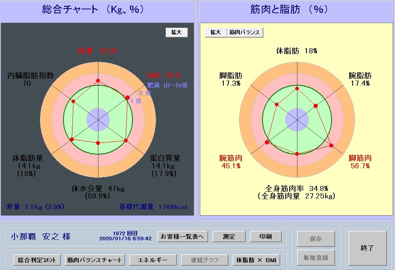Click the 全身筋肉率 34.8% label
The width and height of the screenshot is (395, 270).
point(297,188)
